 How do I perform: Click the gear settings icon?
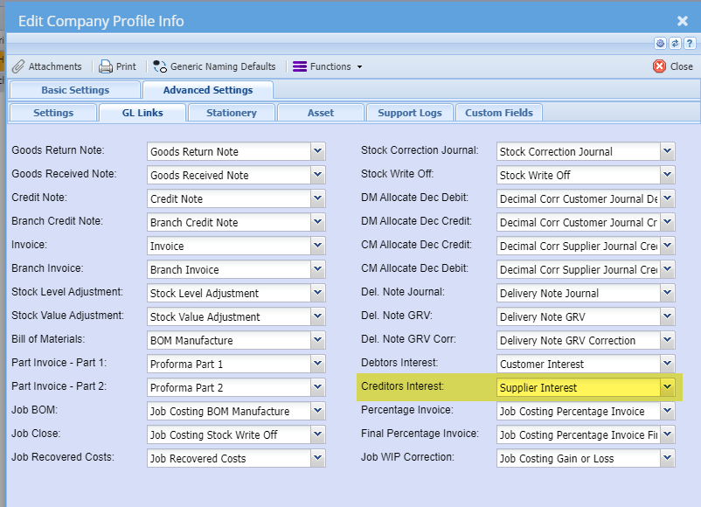tap(661, 43)
